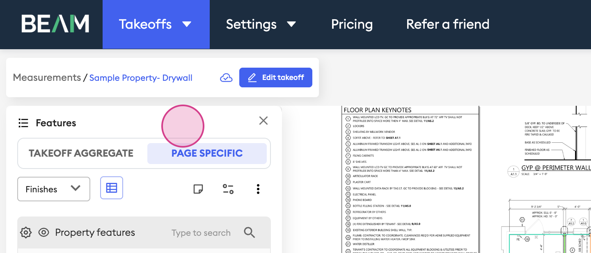This screenshot has width=591, height=253.
Task: Switch to Page Specific view
Action: point(207,153)
